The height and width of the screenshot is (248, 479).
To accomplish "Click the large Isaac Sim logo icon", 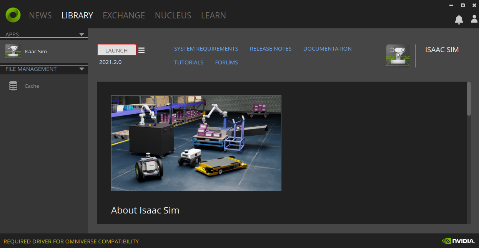I will click(398, 56).
